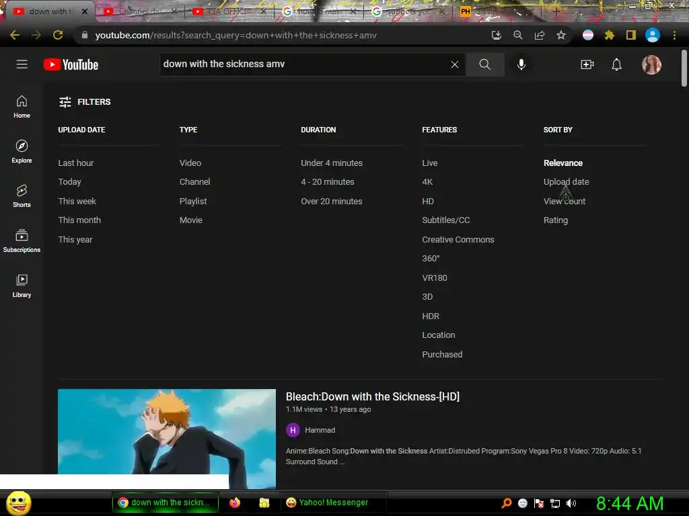Go back with the browser back arrow

[x=15, y=35]
